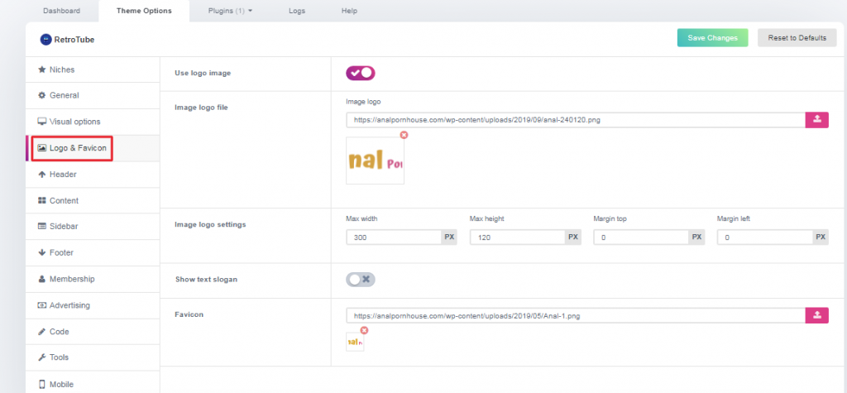Open the Code pencil sidebar item
Screen dimensions: 847x393
[x=58, y=331]
